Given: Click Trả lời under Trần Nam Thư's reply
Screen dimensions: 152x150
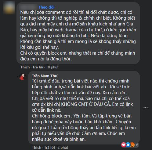Looking at the screenshot, I should [49, 148].
